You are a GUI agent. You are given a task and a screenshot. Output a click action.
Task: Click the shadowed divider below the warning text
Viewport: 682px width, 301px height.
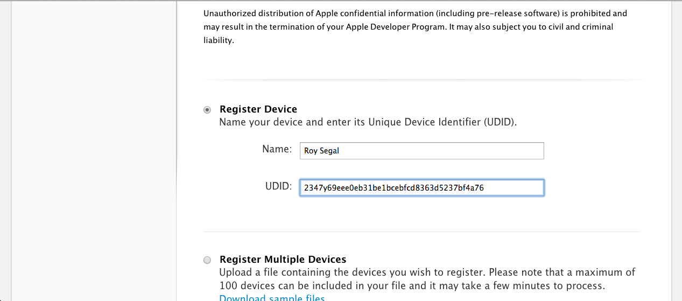pos(424,80)
